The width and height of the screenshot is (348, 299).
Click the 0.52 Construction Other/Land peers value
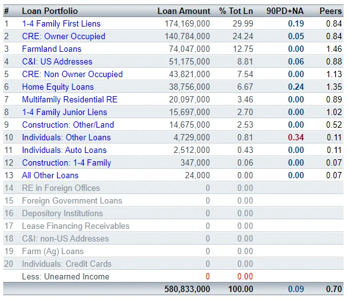pyautogui.click(x=334, y=125)
